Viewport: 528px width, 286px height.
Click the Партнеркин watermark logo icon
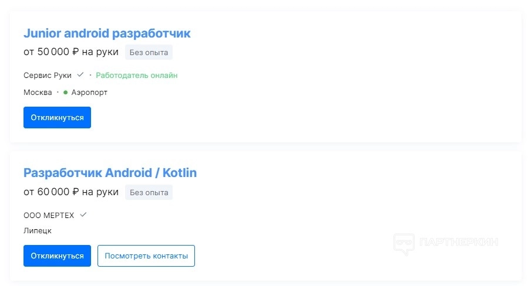coord(403,243)
